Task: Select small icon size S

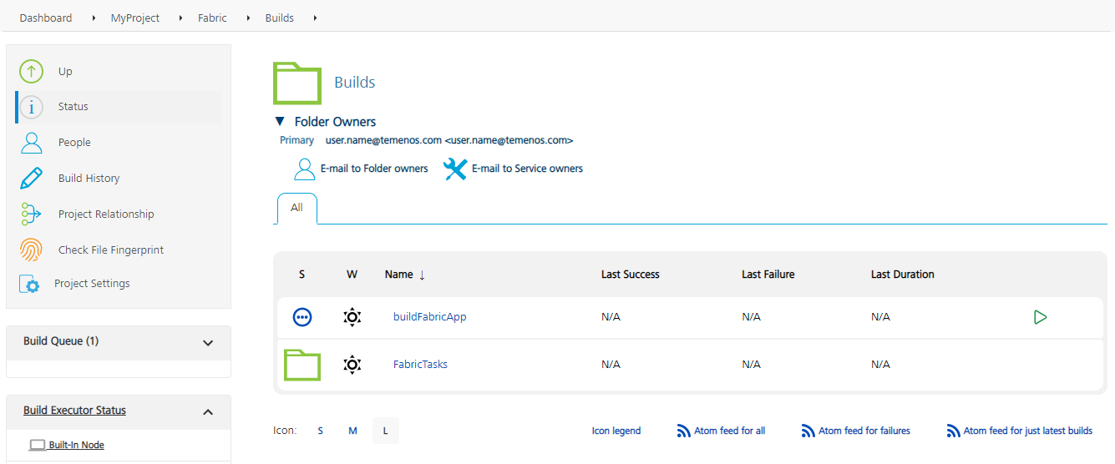Action: pyautogui.click(x=320, y=431)
